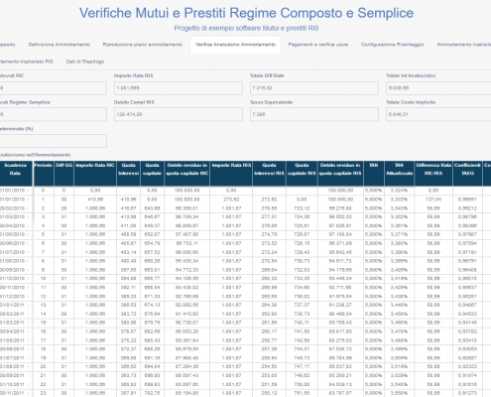Click the Importo Rata RIS field

pos(179,88)
